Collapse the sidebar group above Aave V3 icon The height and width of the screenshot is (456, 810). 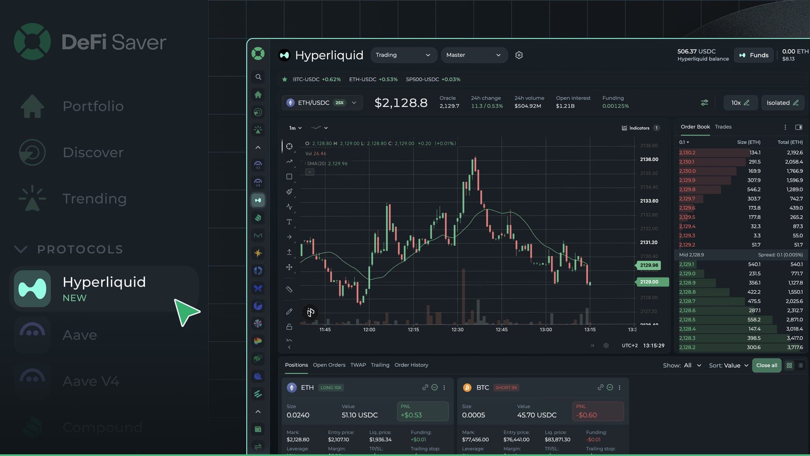(258, 147)
